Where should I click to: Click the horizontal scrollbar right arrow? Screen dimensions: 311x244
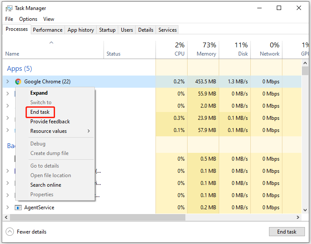[x=298, y=218]
